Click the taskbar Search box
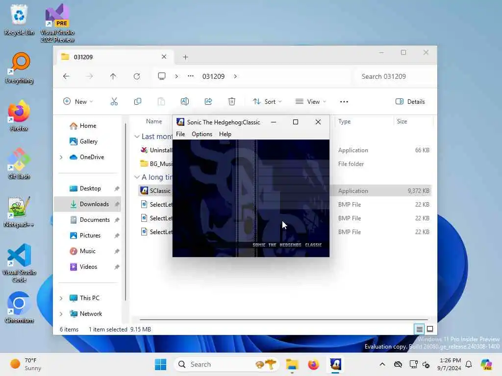Viewport: 502px width, 376px height. pyautogui.click(x=226, y=364)
